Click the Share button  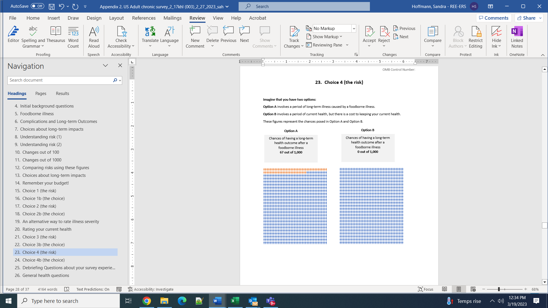(527, 18)
